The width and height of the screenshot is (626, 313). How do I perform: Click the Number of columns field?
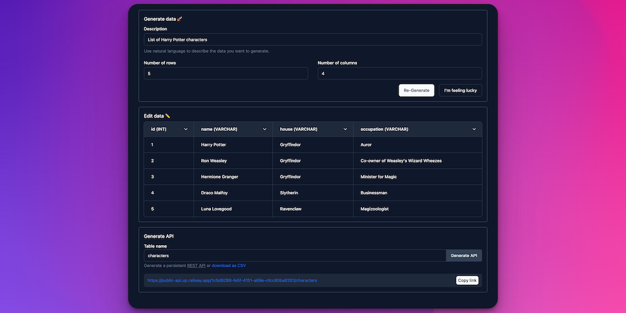[x=399, y=73]
